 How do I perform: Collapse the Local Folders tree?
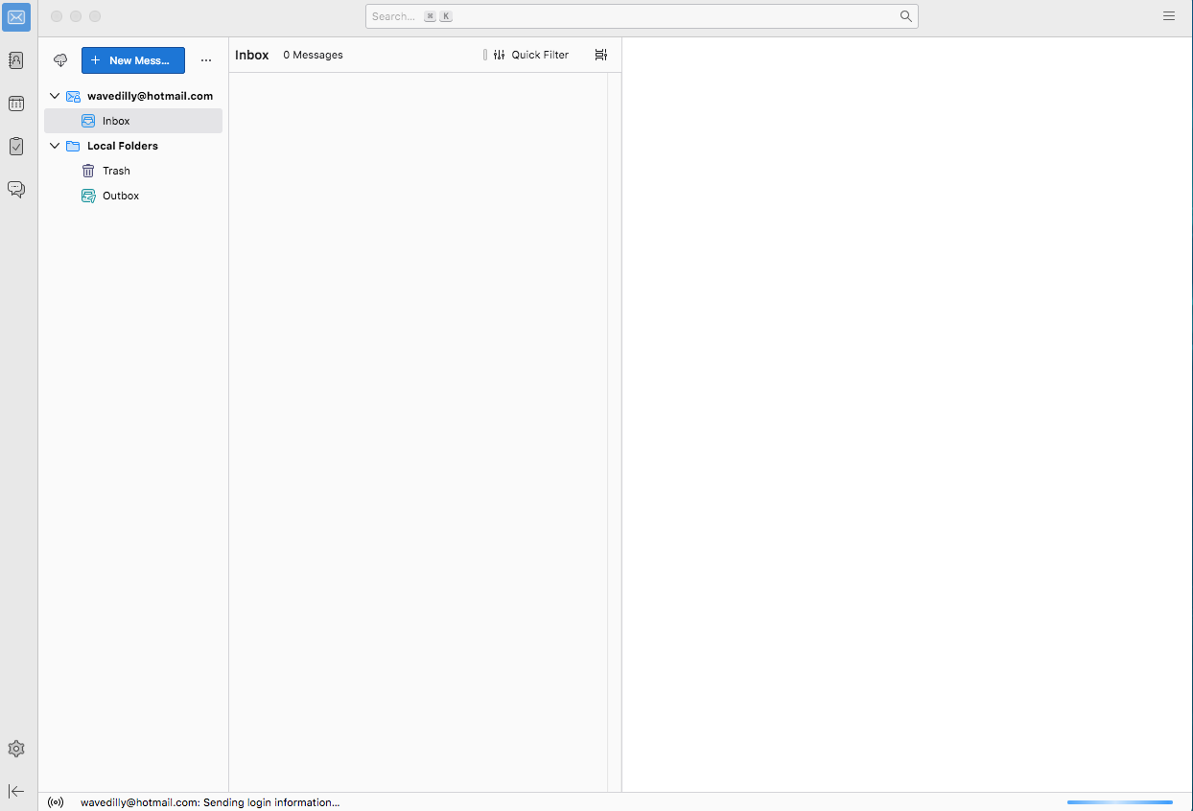click(x=55, y=146)
